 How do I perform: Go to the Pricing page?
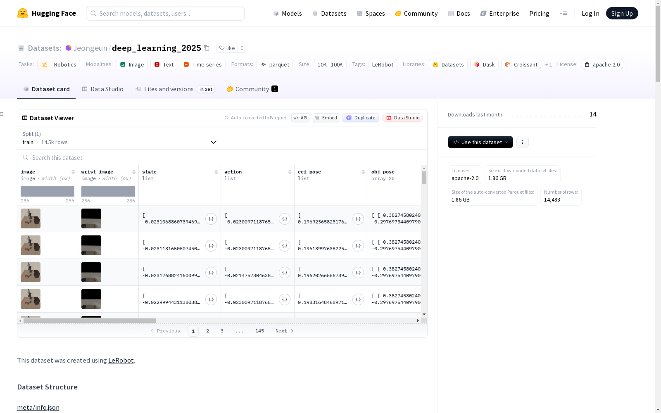539,13
